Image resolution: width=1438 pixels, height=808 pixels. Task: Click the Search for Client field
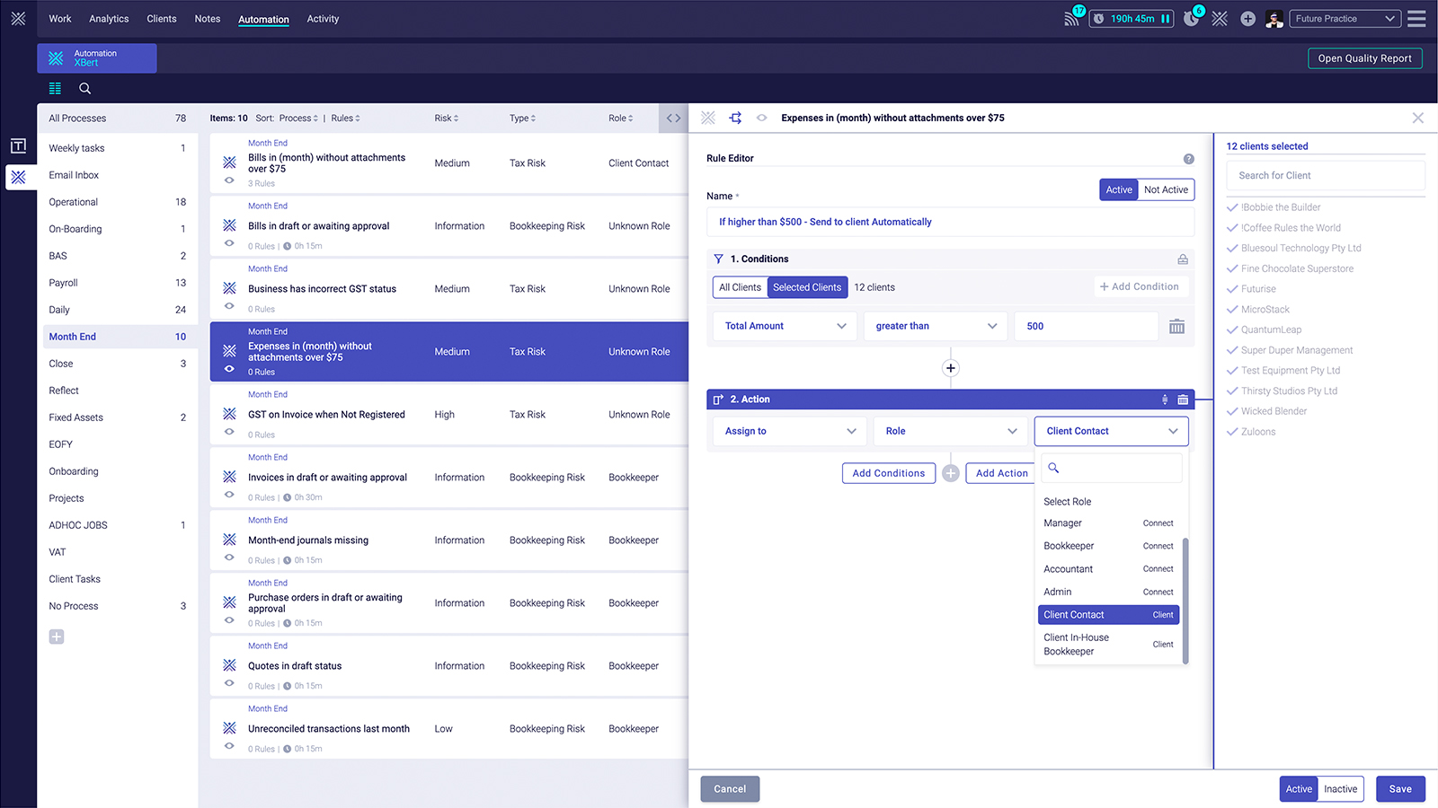tap(1326, 176)
